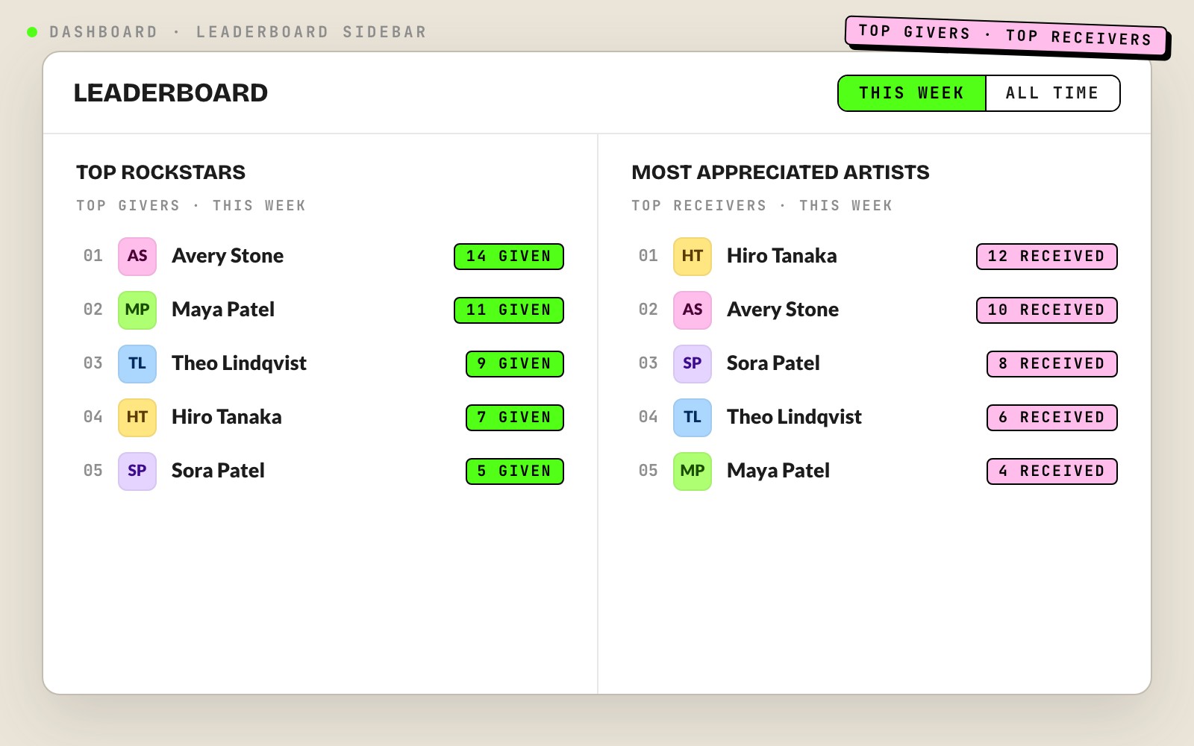Click Theo Lindqvist's TL avatar in Top Rockstars
The height and width of the screenshot is (746, 1194).
coord(137,363)
